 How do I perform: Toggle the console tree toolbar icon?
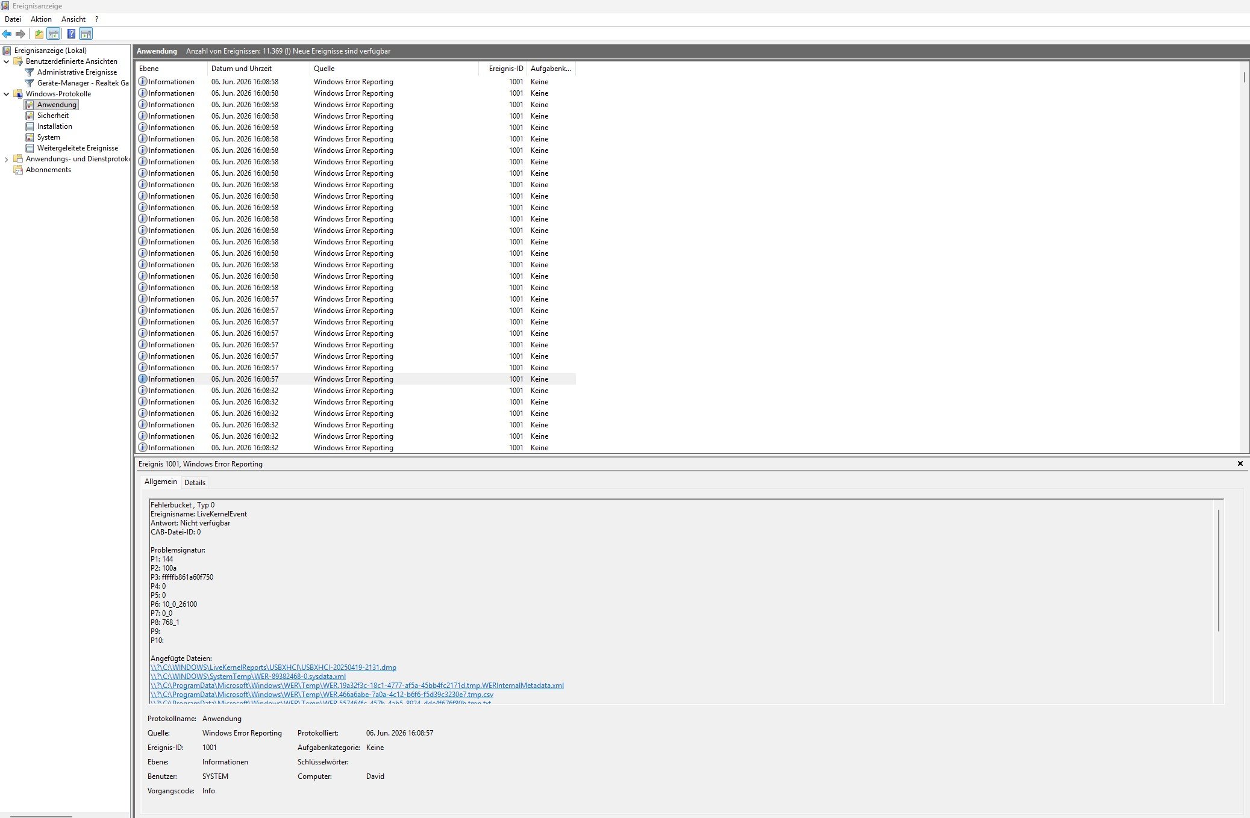click(54, 34)
